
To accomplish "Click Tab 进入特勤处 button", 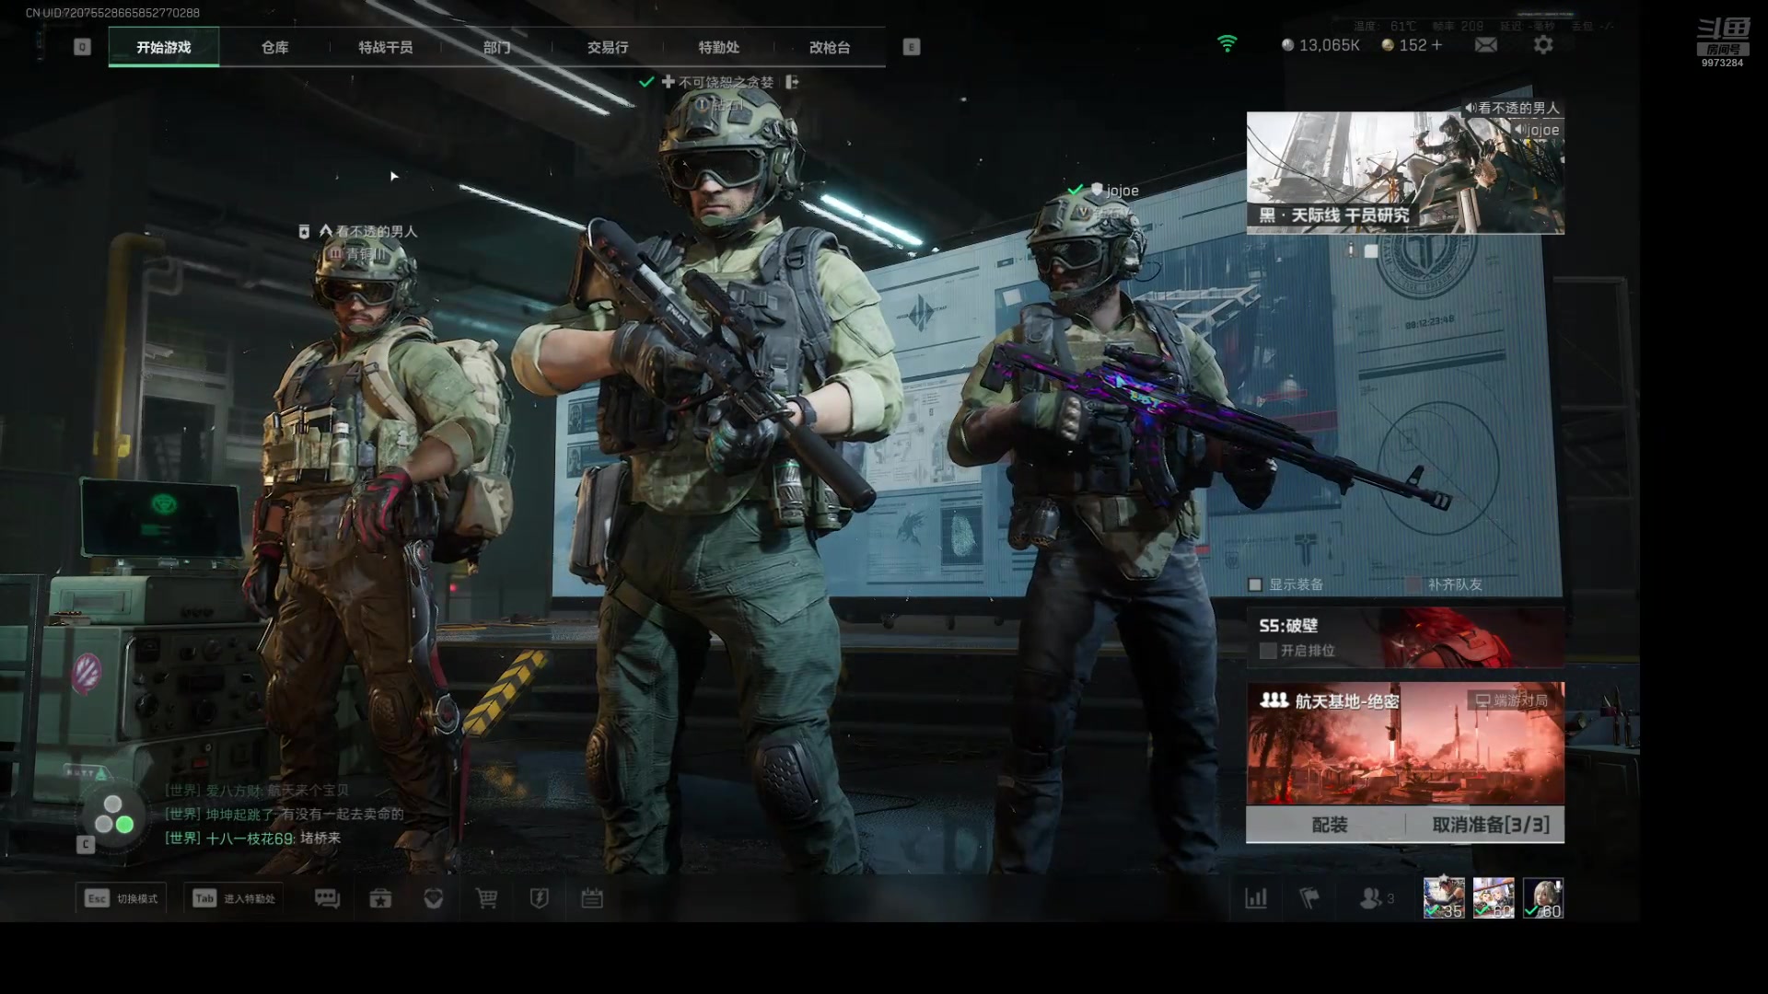I will 234,898.
